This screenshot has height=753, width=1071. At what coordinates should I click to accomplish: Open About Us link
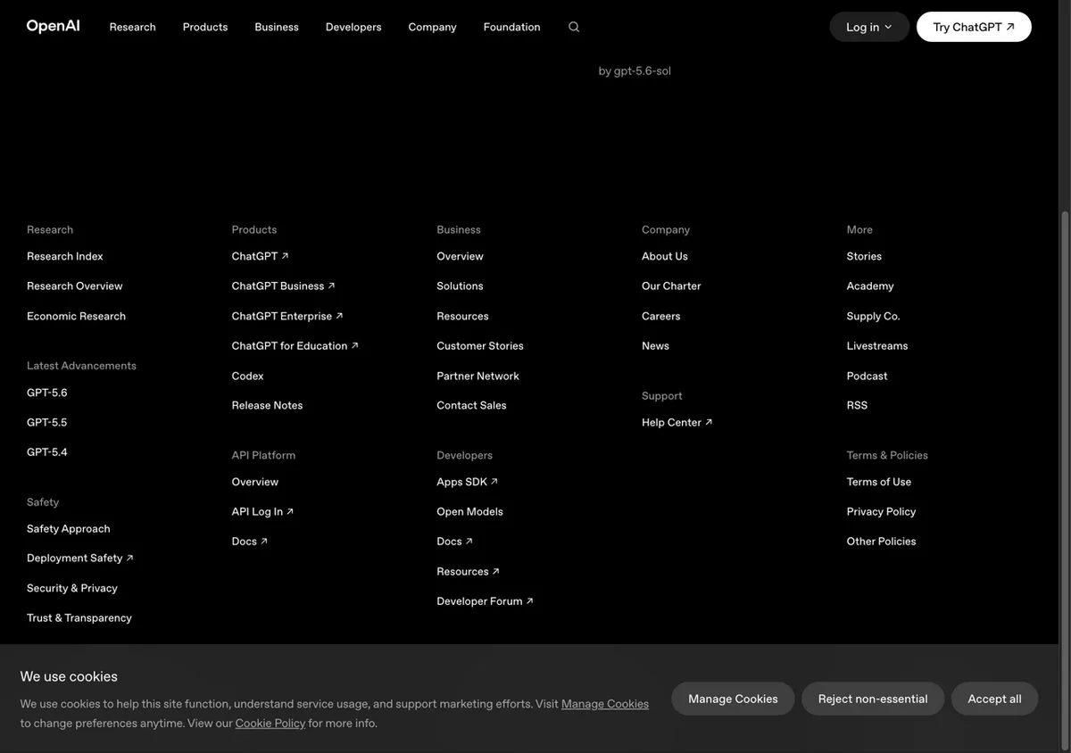(665, 256)
